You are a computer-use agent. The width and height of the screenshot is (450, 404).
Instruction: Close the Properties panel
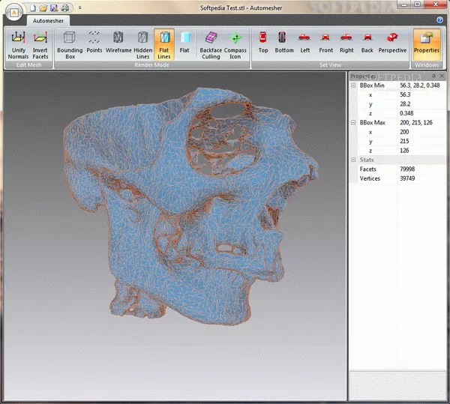click(442, 76)
